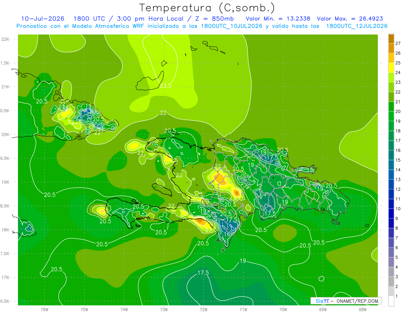Click 'Pronóstico con el Modelo Atmósferico WRF' text
This screenshot has height=314, width=407.
pos(80,26)
